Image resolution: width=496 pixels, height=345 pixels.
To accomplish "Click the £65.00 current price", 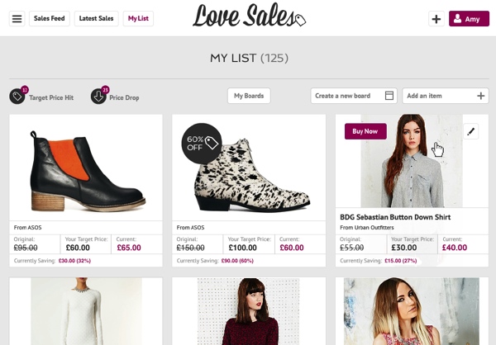I will (129, 248).
